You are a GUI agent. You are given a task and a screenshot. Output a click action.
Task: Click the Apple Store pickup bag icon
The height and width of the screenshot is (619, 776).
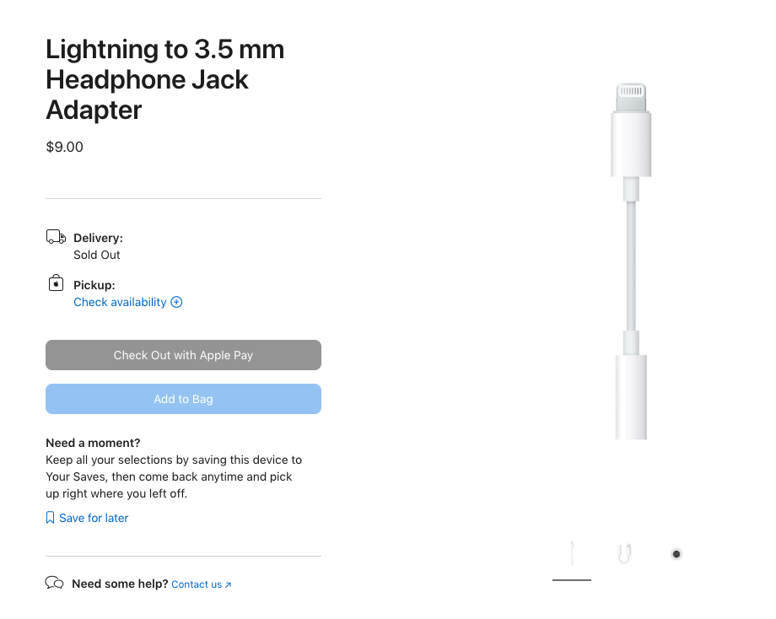click(55, 283)
